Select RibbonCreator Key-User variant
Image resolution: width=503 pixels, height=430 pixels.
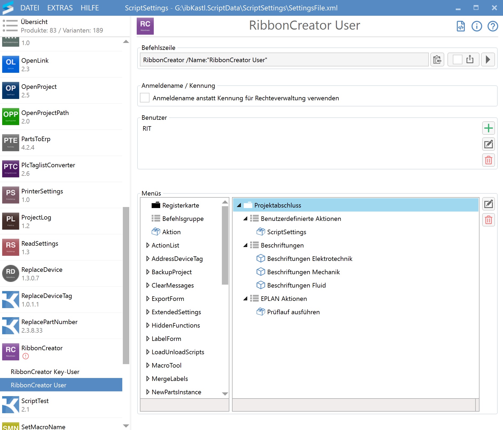(45, 372)
